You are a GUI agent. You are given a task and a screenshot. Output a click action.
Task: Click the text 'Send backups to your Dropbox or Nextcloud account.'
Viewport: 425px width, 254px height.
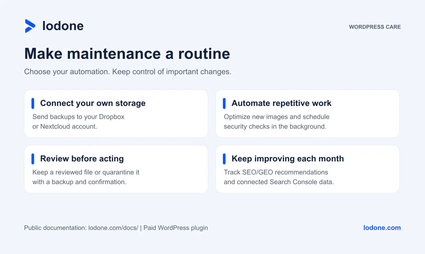tap(78, 122)
